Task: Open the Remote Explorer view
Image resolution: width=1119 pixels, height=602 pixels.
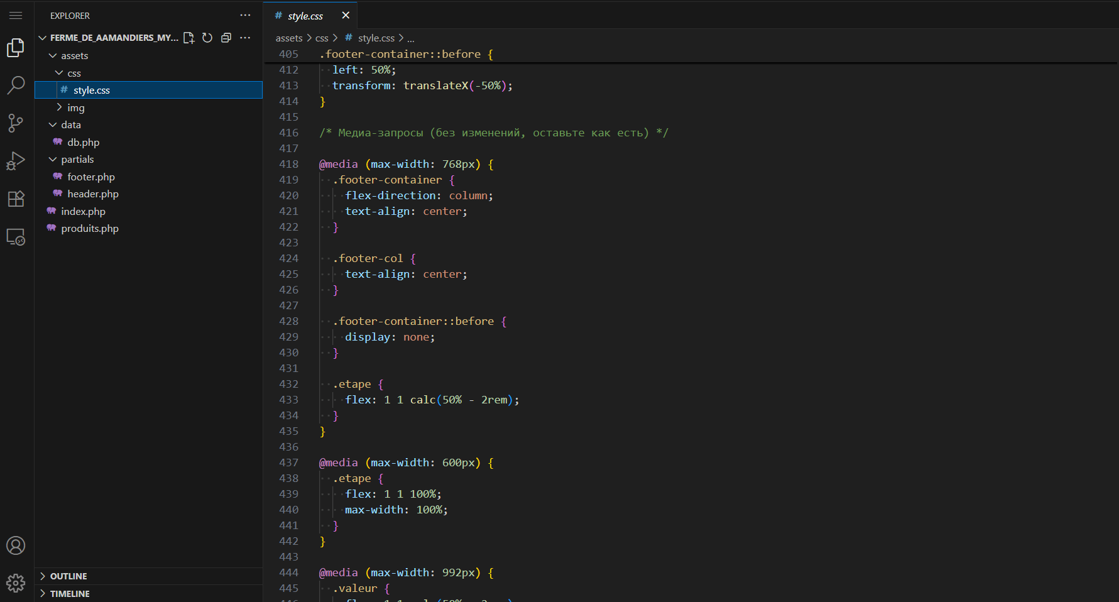Action: (x=16, y=237)
